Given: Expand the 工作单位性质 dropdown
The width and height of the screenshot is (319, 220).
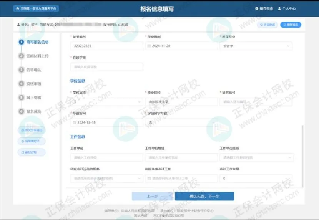Looking at the screenshot, I should click(x=257, y=157).
